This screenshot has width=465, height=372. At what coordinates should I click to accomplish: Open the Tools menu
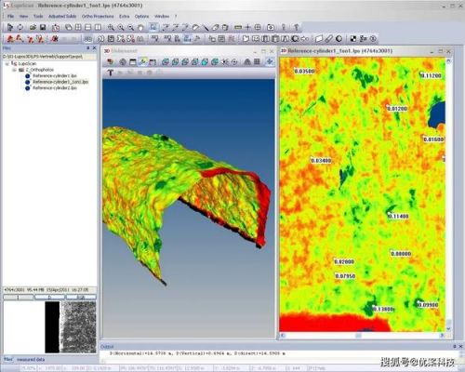[38, 16]
